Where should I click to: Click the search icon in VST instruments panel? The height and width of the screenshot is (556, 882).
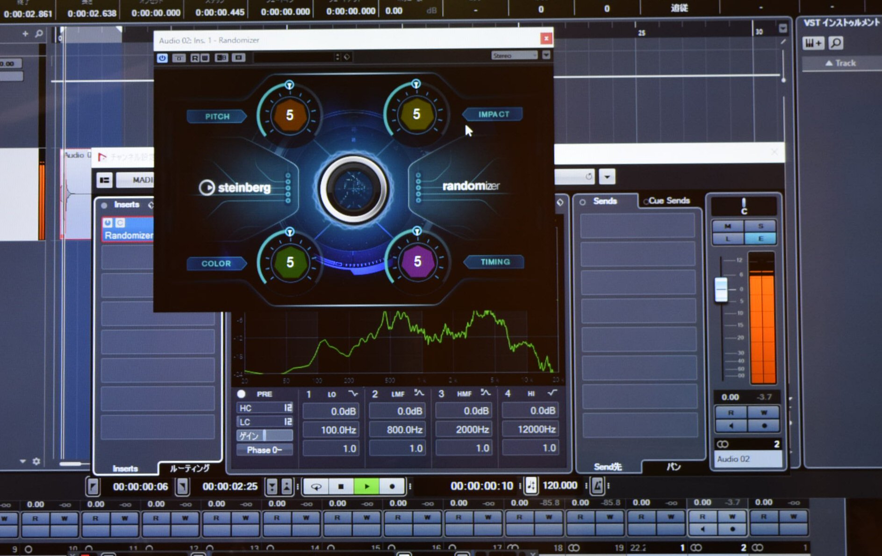point(836,43)
